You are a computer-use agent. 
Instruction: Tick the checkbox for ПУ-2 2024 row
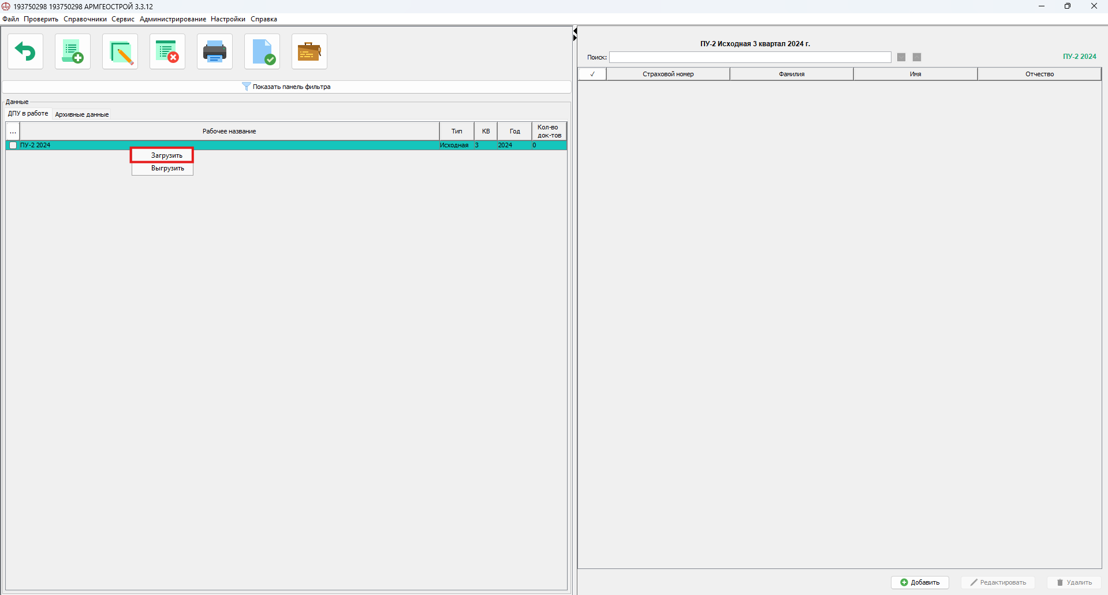[13, 146]
